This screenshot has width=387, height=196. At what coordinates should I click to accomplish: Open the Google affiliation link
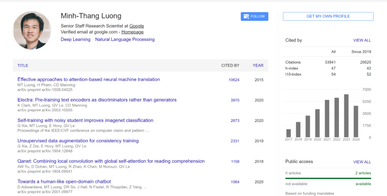137,26
